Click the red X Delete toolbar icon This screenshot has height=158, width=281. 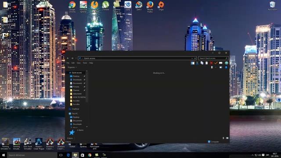[x=211, y=63]
